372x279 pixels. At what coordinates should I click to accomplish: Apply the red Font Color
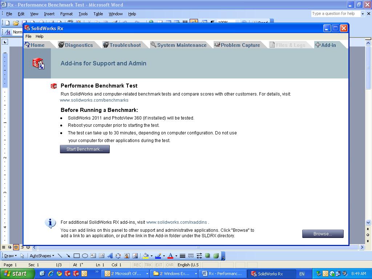170,256
